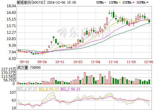
Task: Click the last green volume bar on 12-06
Action: click(149, 82)
